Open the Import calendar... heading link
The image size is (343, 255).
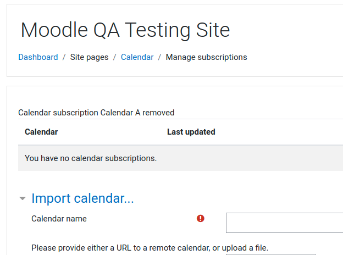(82, 198)
